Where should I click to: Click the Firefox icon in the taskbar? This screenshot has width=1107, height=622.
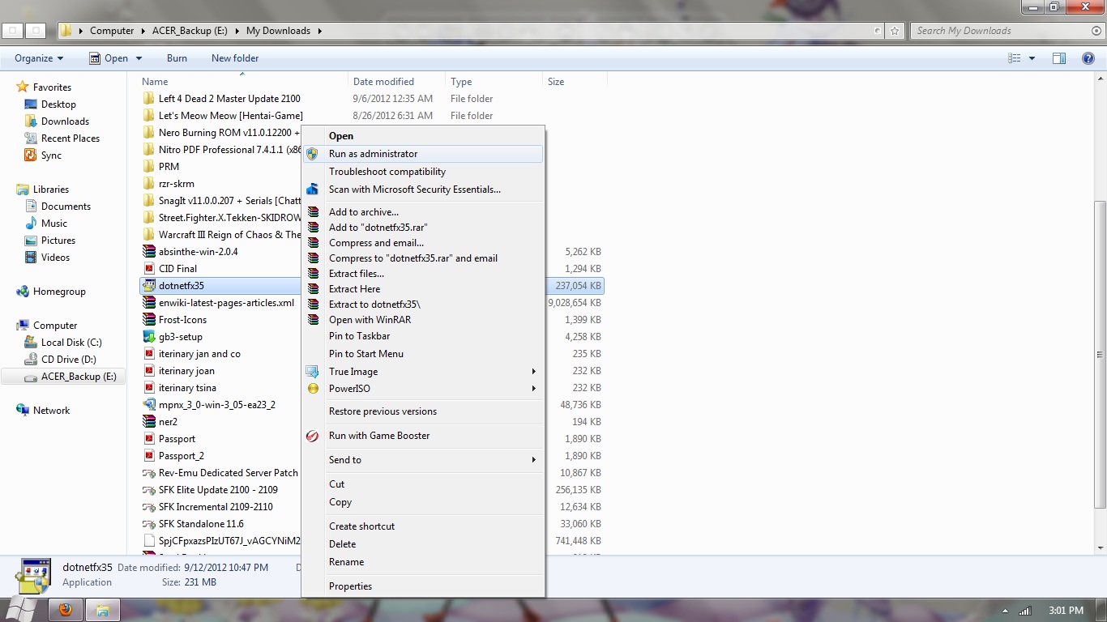66,609
